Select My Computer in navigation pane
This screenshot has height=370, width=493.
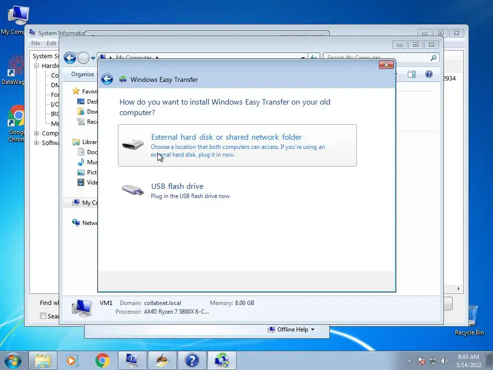[x=80, y=203]
